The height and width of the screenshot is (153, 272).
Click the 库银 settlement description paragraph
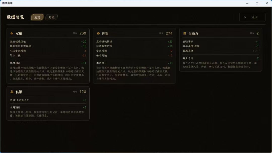click(133, 73)
